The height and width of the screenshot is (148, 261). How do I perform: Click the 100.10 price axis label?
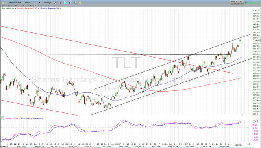pos(256,114)
